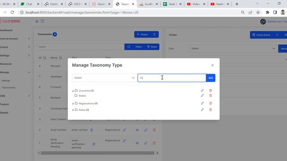Delete the Countries taxonomy type
Image resolution: width=287 pixels, height=161 pixels.
(x=210, y=90)
